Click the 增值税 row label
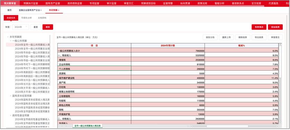290x130 pixels. click(63, 60)
